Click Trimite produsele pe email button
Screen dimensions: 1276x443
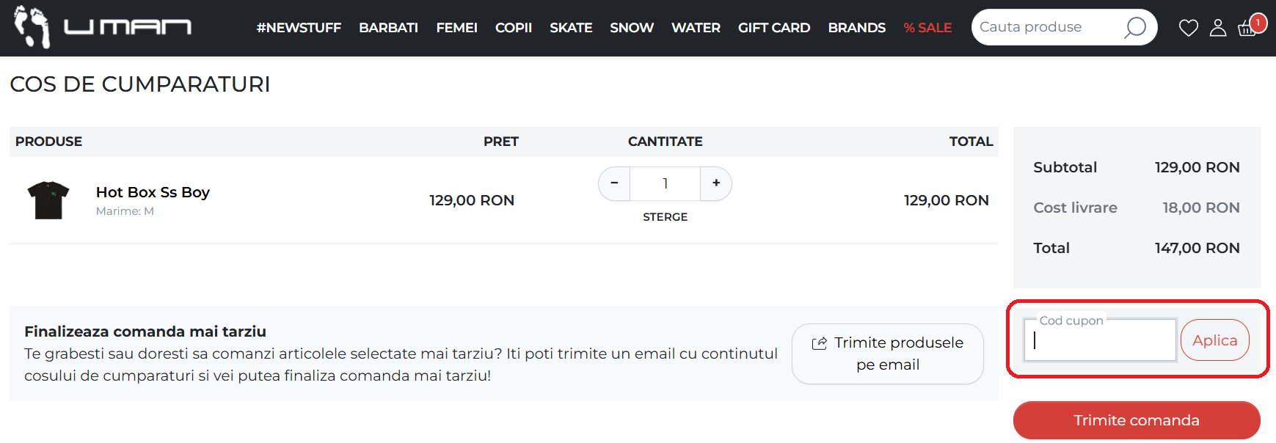point(887,354)
